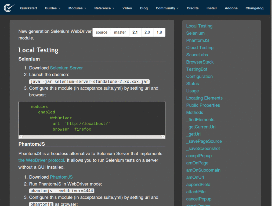The width and height of the screenshot is (275, 206).
Task: Click the code block left scroll arrow
Action: click(x=21, y=137)
